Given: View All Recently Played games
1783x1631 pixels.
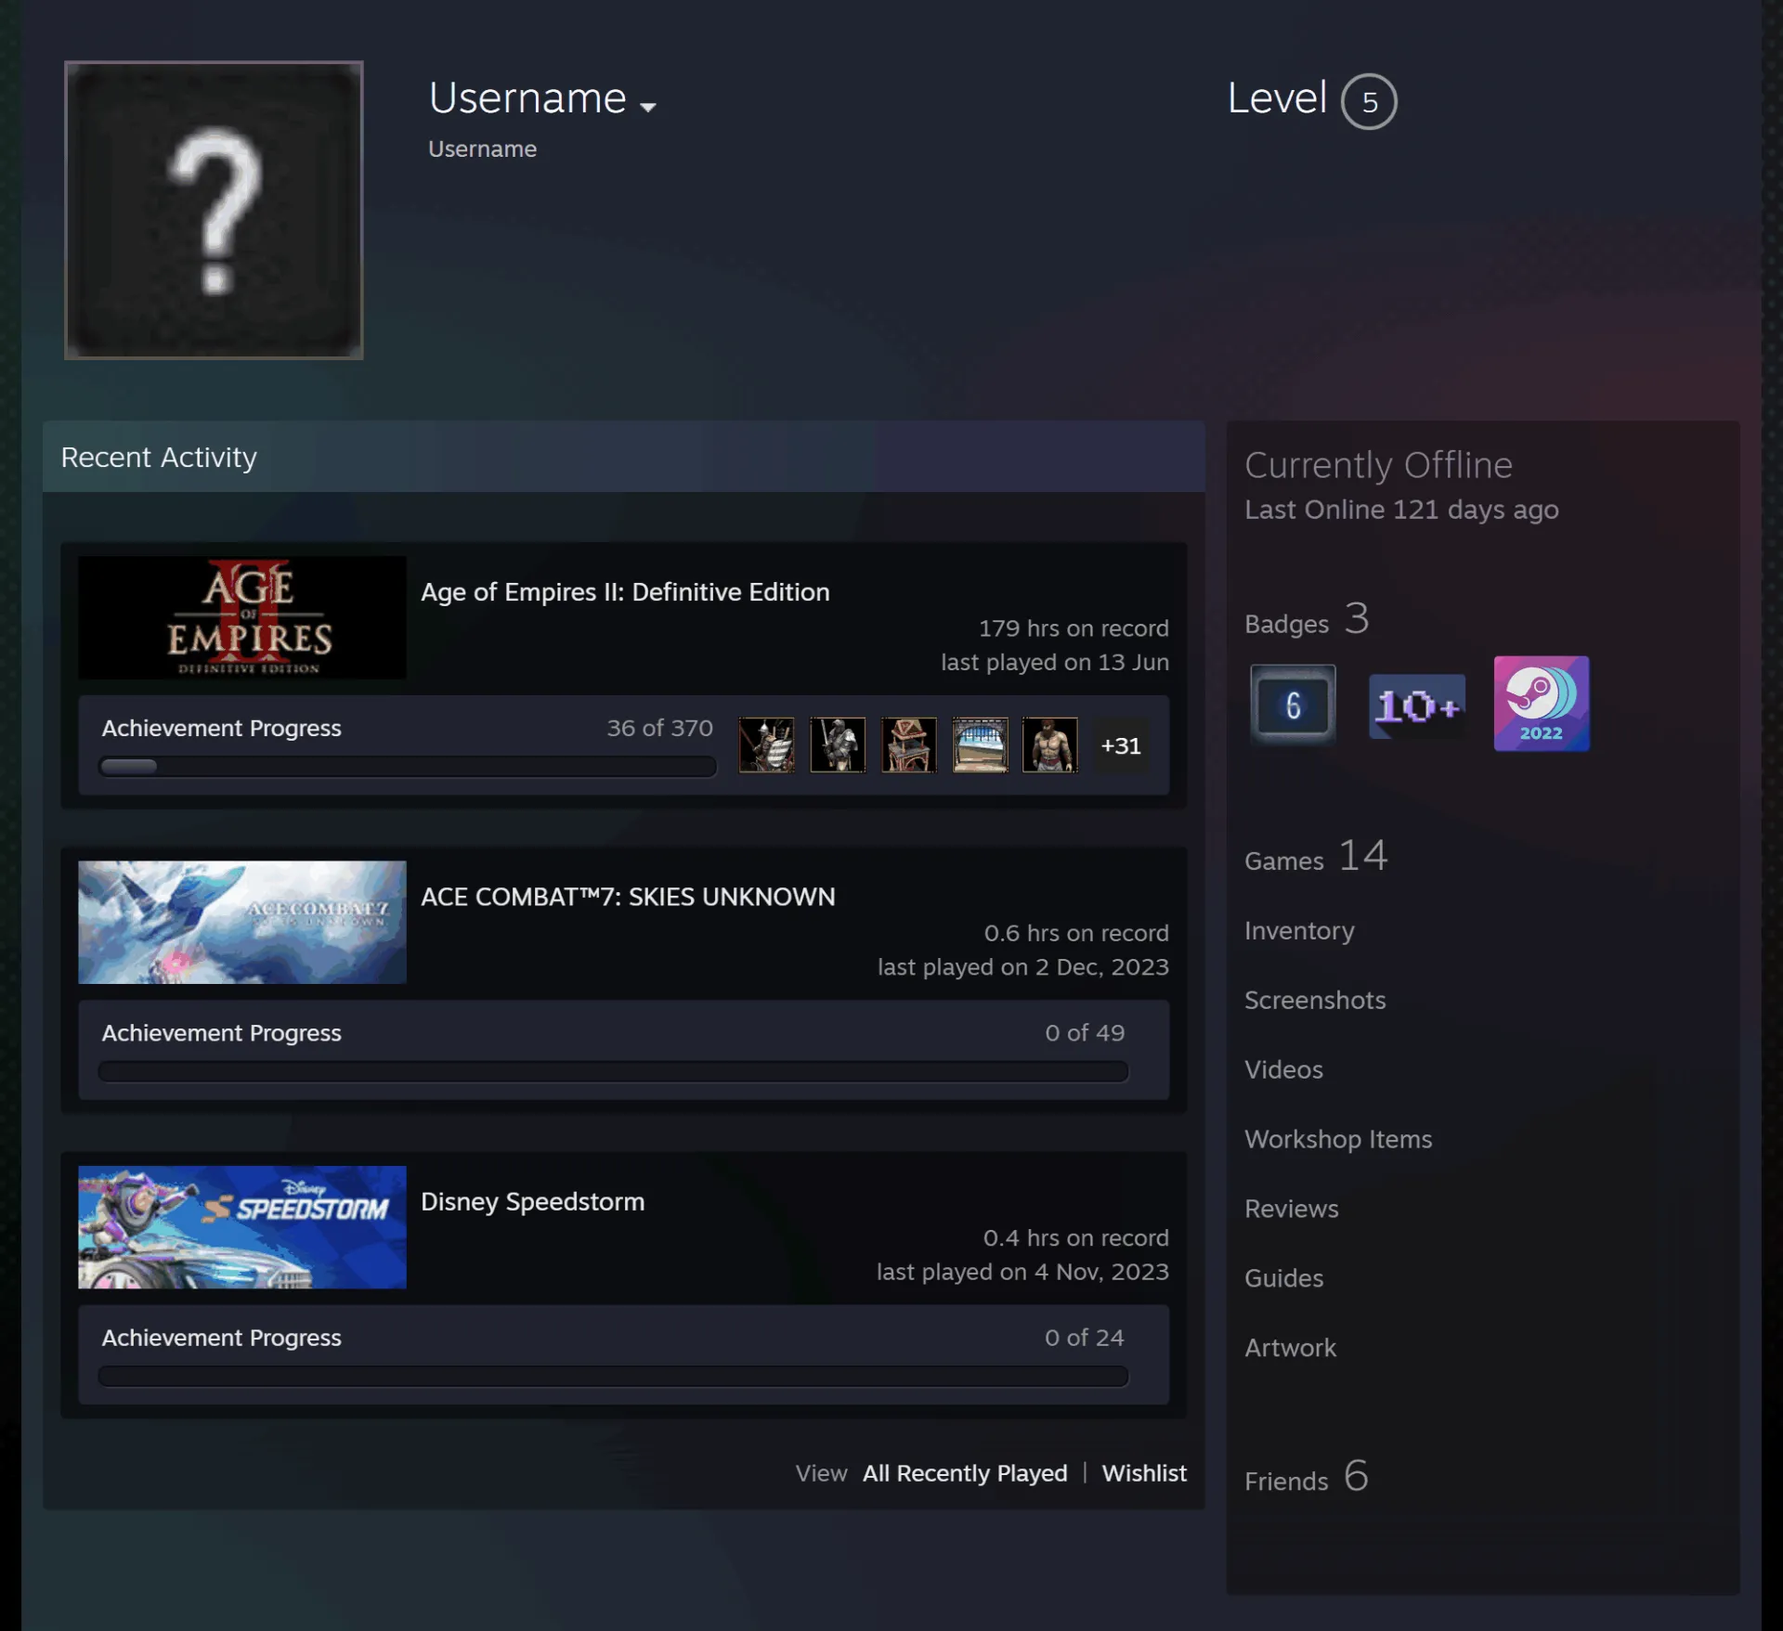Looking at the screenshot, I should (x=965, y=1473).
